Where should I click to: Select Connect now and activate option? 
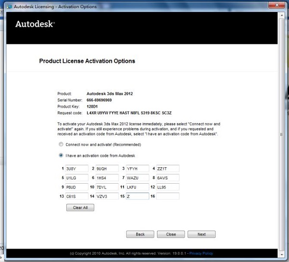coord(61,144)
